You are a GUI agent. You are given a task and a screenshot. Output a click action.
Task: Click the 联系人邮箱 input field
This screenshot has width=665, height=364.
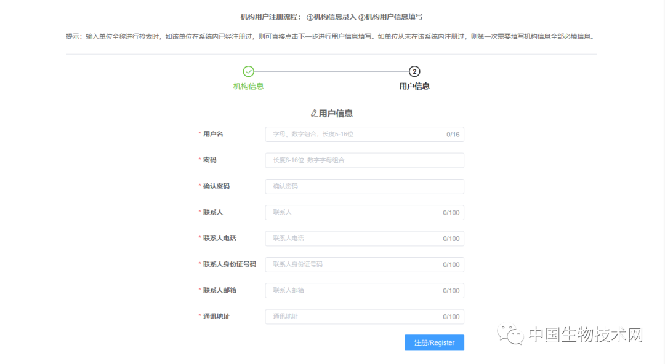coord(354,290)
